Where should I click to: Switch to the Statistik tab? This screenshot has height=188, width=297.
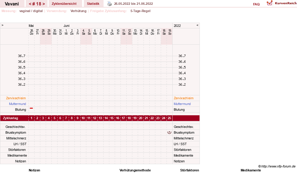coord(93,4)
